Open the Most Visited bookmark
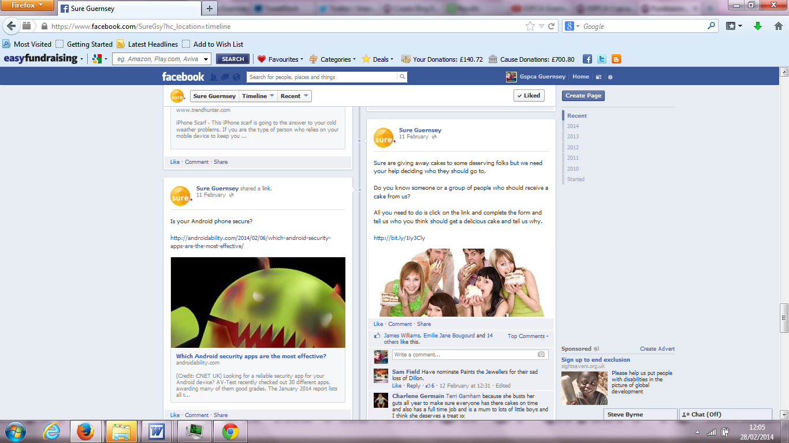The width and height of the screenshot is (789, 443). (x=27, y=44)
